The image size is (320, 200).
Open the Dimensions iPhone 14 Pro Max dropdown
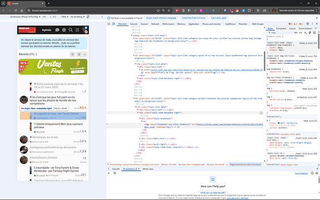pyautogui.click(x=25, y=17)
